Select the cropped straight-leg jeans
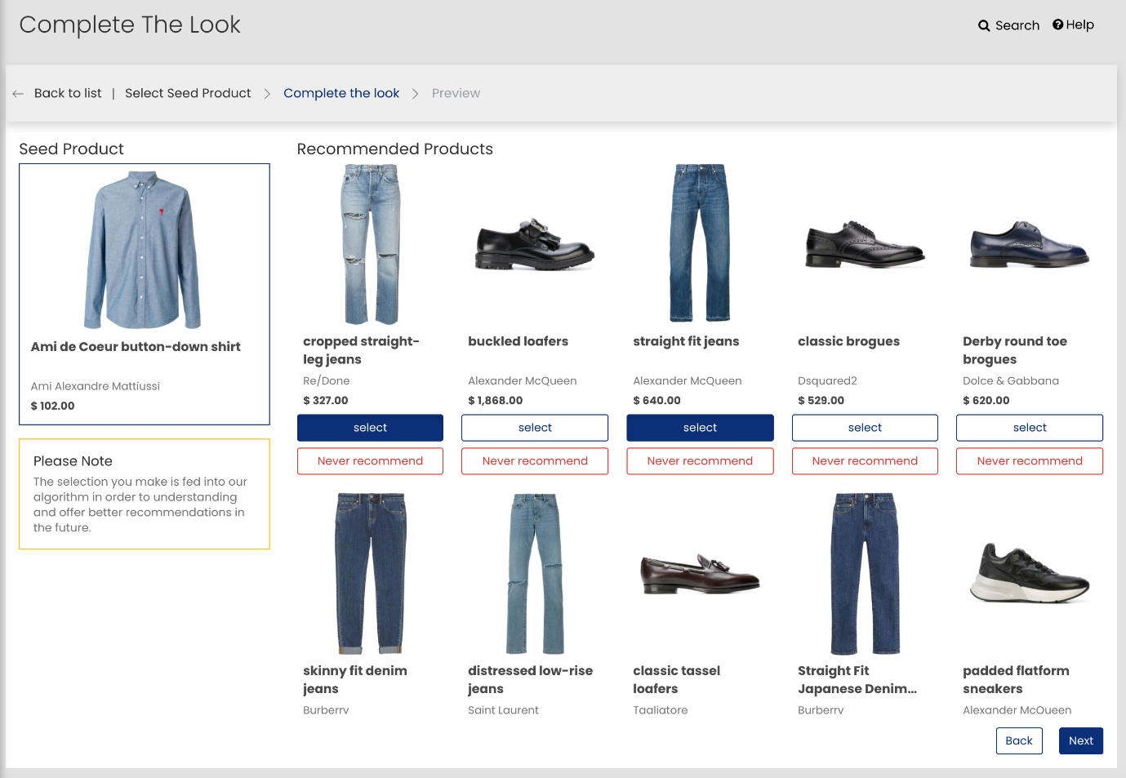The height and width of the screenshot is (778, 1126). coord(370,428)
